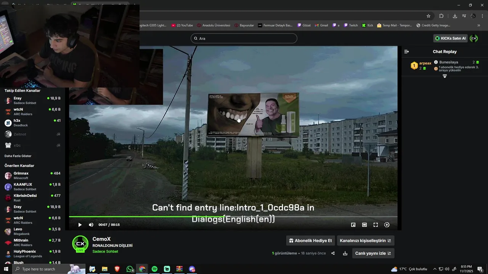Open the Windows notification center
Image resolution: width=488 pixels, height=274 pixels.
coord(480,269)
